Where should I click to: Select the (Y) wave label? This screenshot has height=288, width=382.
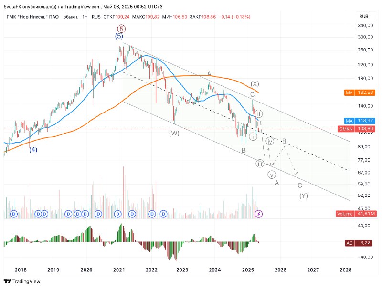pyautogui.click(x=304, y=196)
